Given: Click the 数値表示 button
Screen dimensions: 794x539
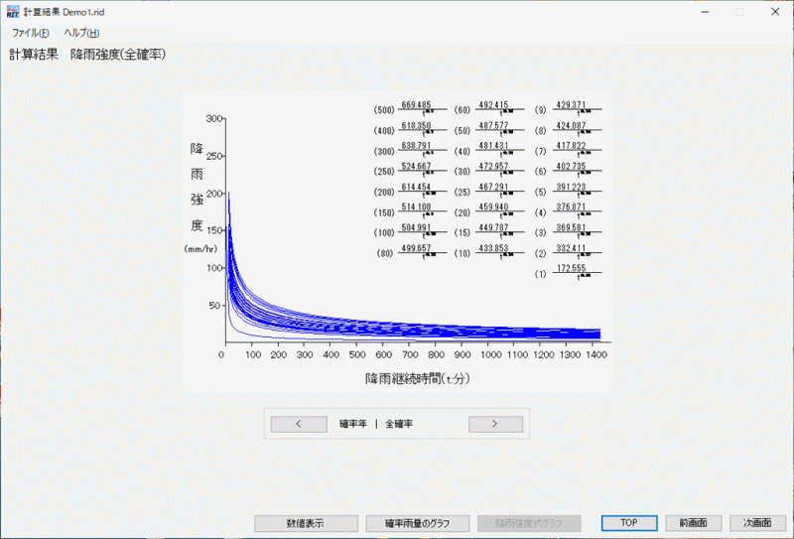Looking at the screenshot, I should [x=305, y=523].
